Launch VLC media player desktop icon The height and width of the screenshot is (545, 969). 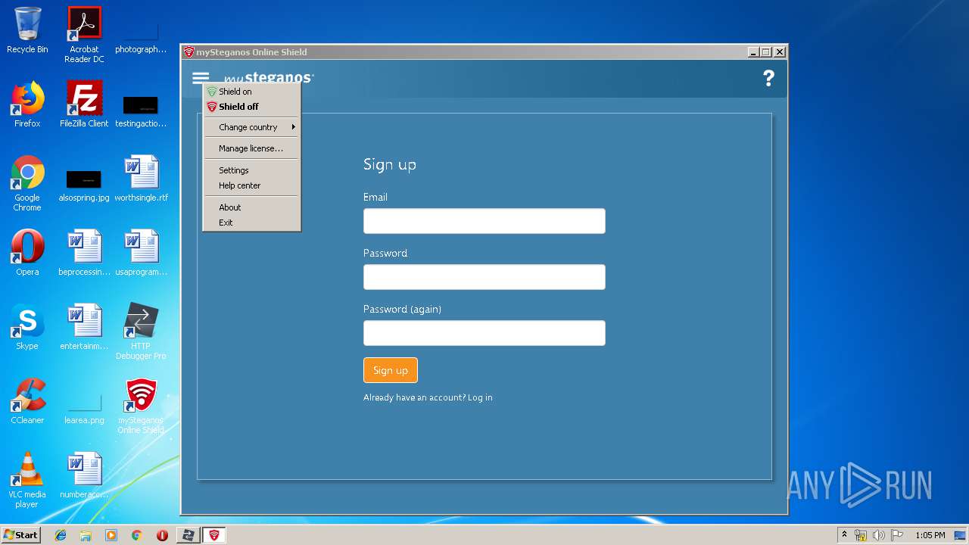pos(27,480)
